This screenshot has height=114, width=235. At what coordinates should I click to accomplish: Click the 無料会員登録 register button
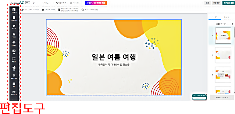click(229, 3)
